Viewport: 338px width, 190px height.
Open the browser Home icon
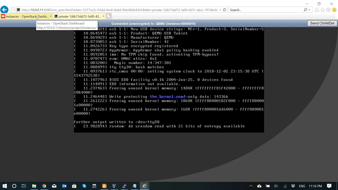click(317, 10)
